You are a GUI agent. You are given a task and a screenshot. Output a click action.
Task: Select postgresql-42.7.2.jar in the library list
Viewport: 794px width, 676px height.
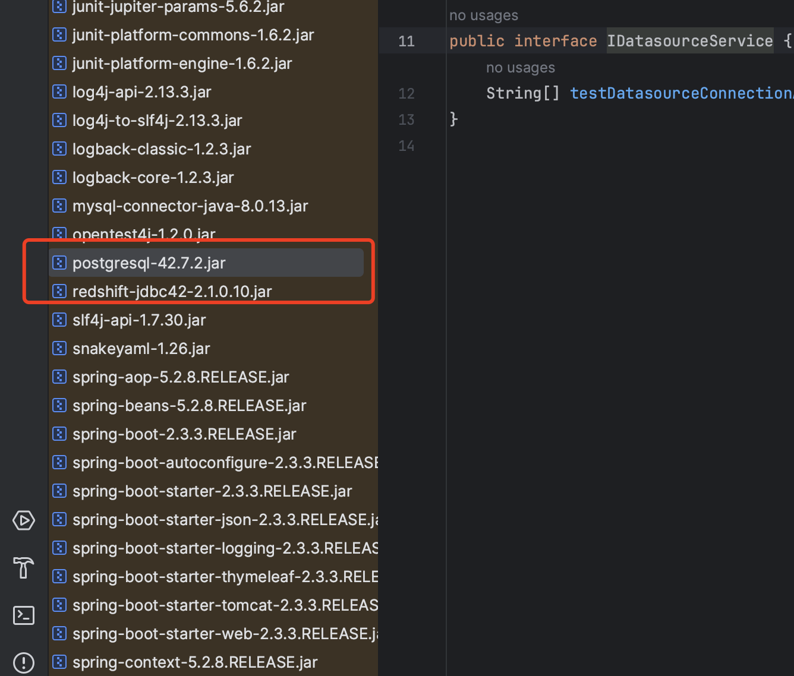click(206, 263)
